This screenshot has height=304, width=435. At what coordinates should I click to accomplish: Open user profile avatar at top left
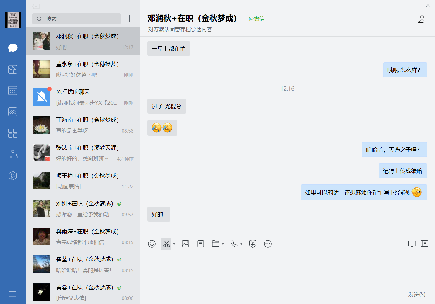point(13,20)
